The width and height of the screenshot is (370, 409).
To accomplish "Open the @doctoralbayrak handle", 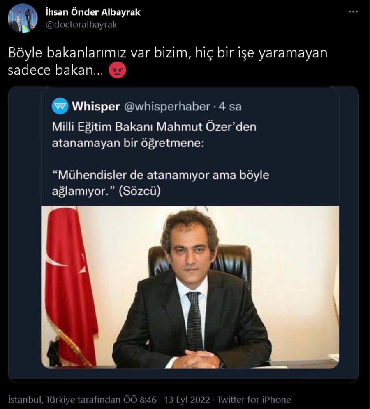I will coord(81,25).
